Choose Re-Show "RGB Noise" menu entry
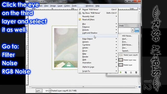Screen dimensions: 167x94 (x=98, y=13)
